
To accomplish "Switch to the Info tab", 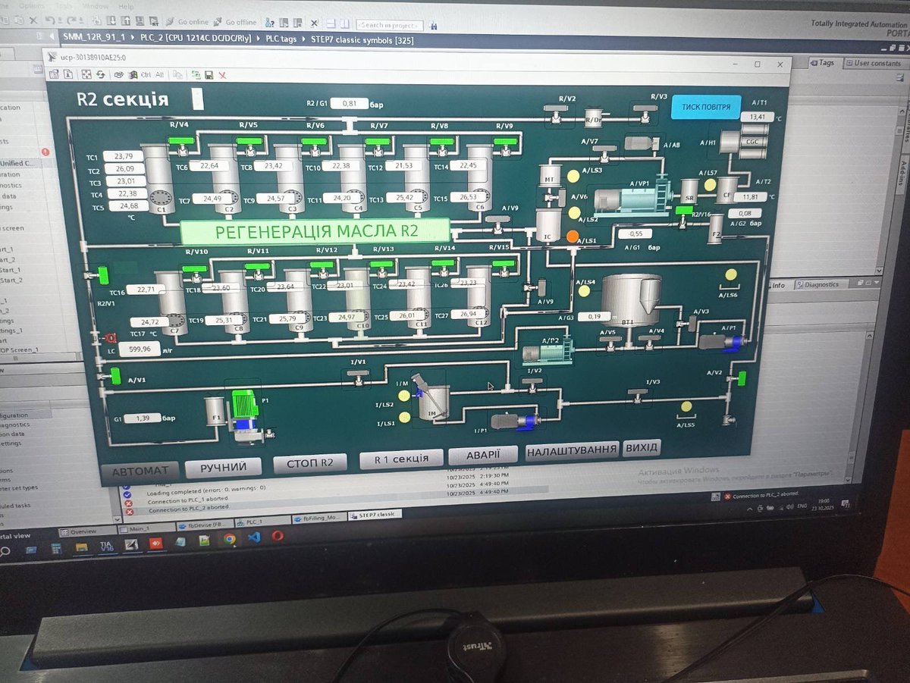I will pyautogui.click(x=778, y=286).
